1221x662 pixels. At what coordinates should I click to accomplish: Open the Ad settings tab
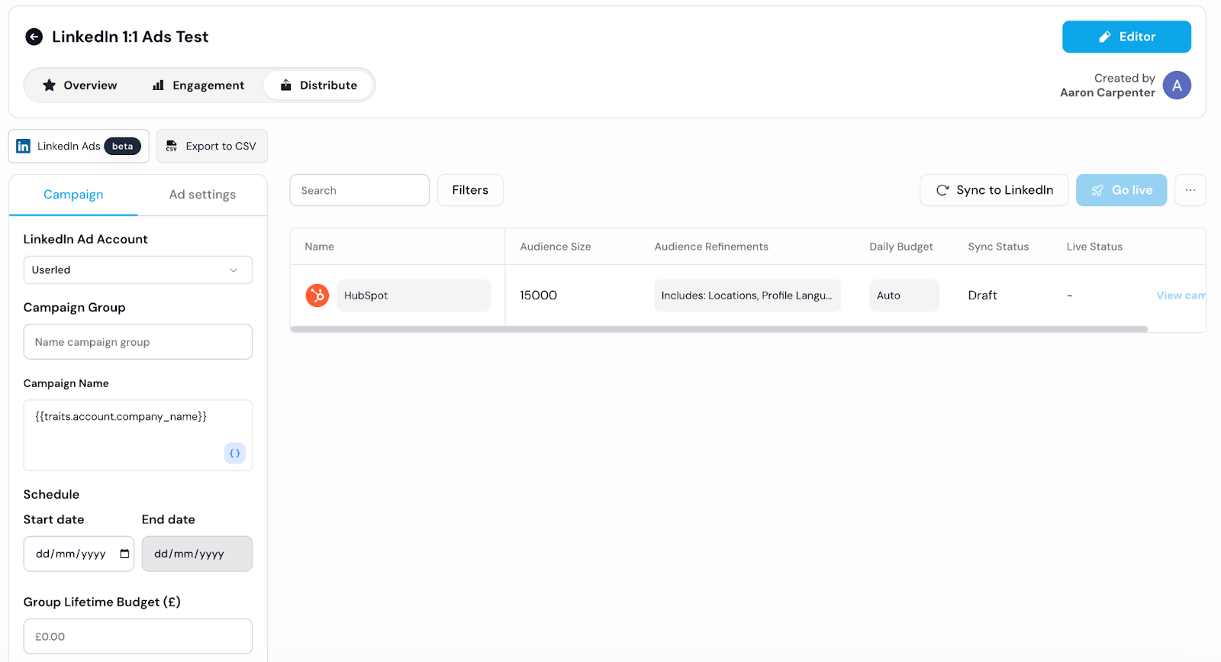tap(202, 195)
